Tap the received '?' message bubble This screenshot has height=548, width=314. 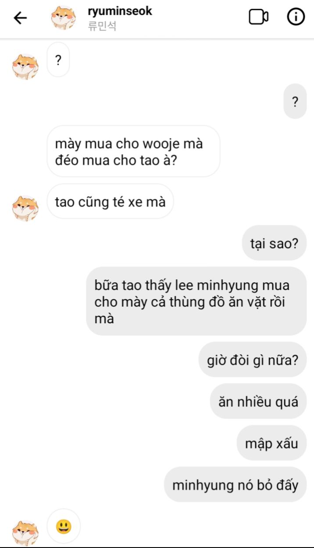pyautogui.click(x=58, y=60)
